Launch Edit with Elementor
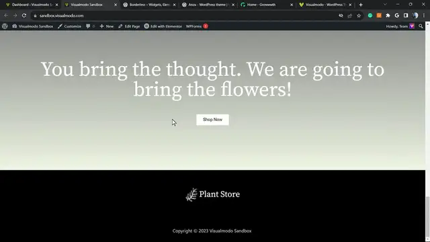The width and height of the screenshot is (430, 242). (163, 26)
